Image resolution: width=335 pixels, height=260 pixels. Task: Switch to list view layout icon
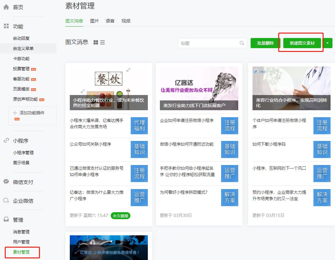tap(102, 42)
